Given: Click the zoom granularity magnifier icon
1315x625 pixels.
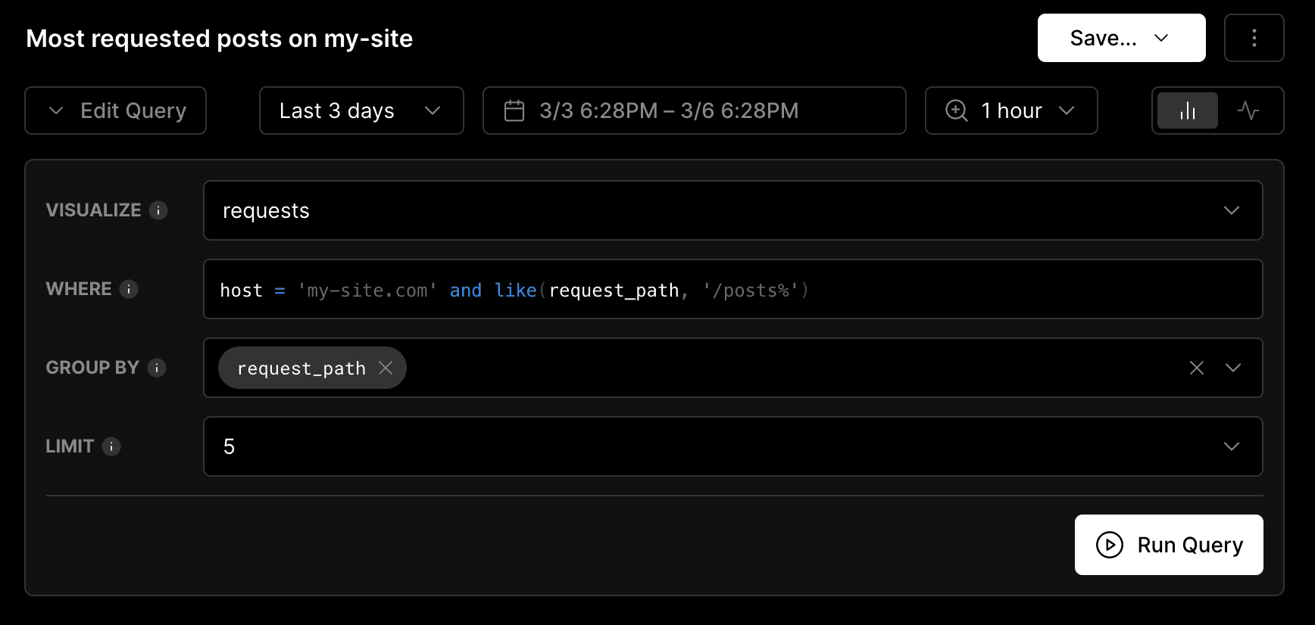Looking at the screenshot, I should point(957,111).
